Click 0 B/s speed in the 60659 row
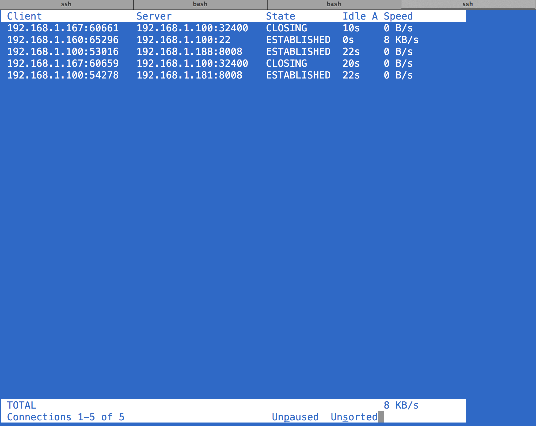The height and width of the screenshot is (426, 536). [x=398, y=63]
